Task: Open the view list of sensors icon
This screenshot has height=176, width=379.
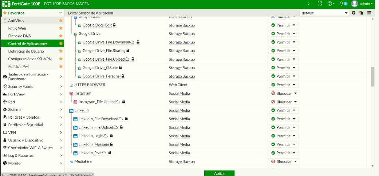Action: click(369, 13)
